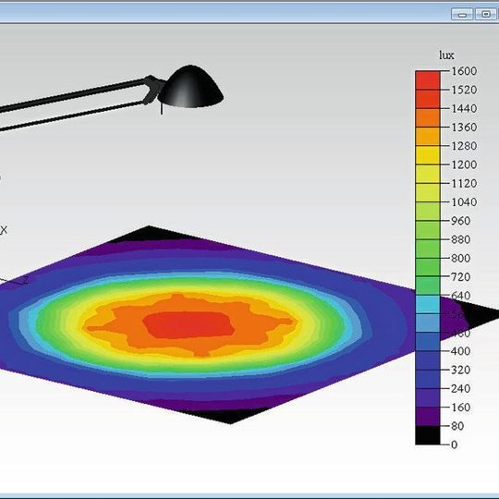
Task: Click the "1360" legend value
Action: 464,128
